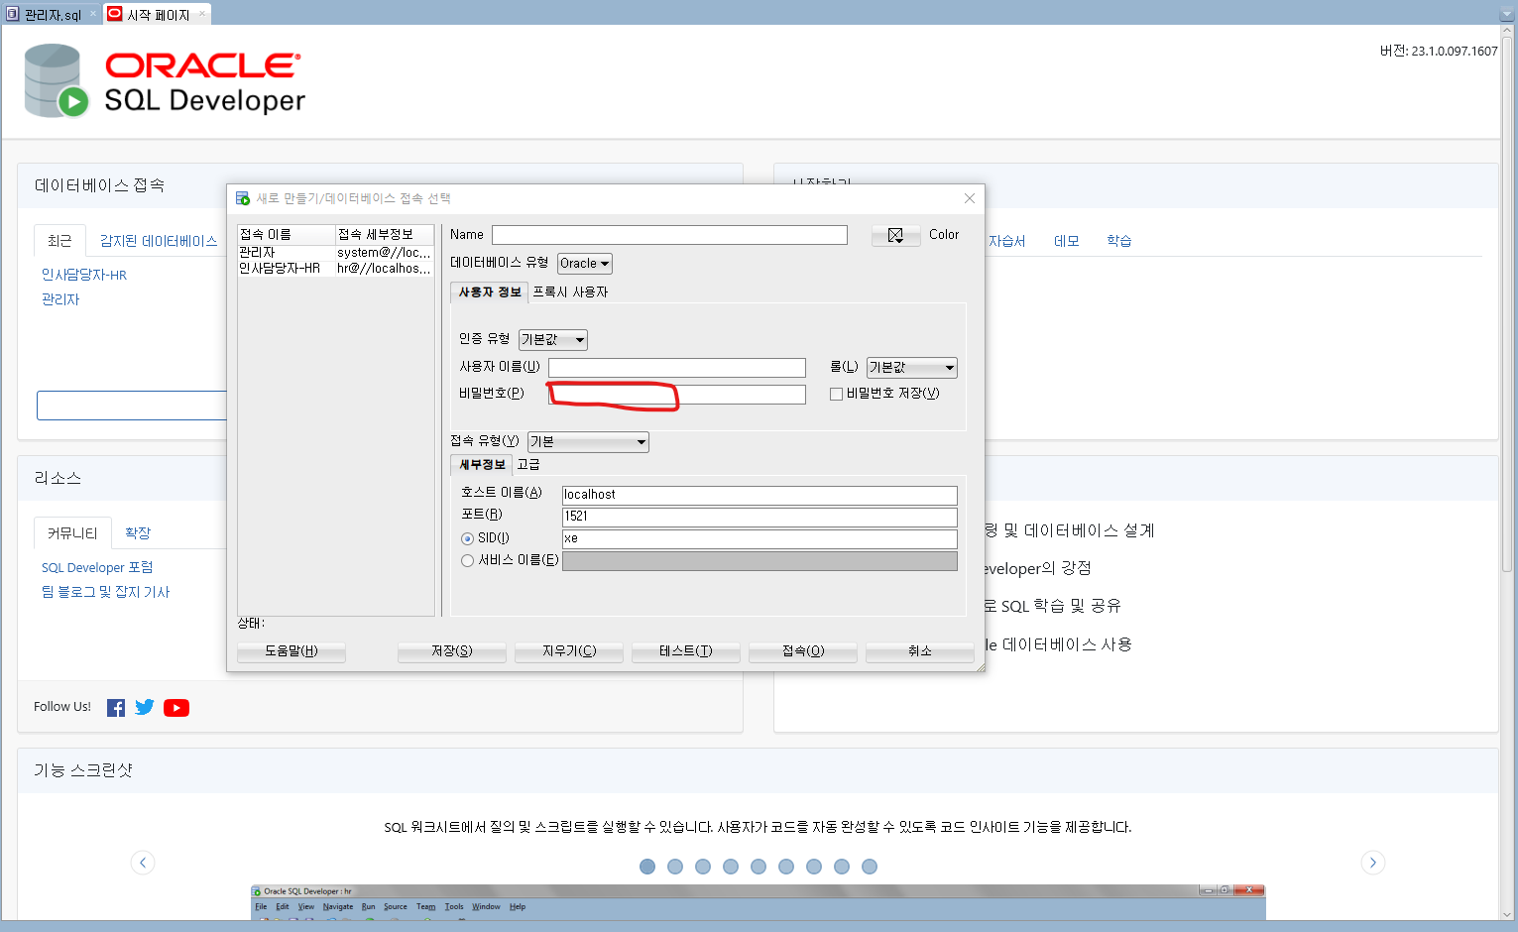Click 비밀번호 input field
Image resolution: width=1518 pixels, height=932 pixels.
677,395
